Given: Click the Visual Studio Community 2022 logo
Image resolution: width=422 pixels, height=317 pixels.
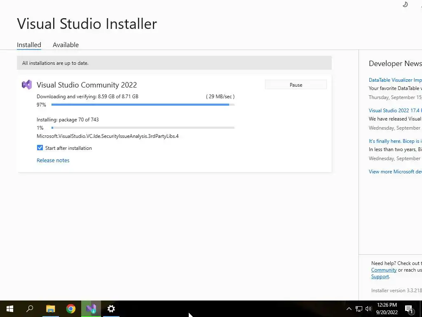Looking at the screenshot, I should (x=27, y=85).
